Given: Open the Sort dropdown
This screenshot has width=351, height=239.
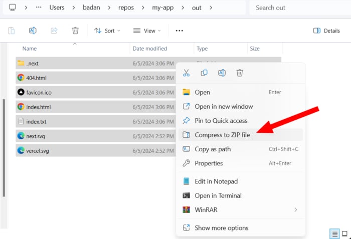Looking at the screenshot, I should 107,31.
